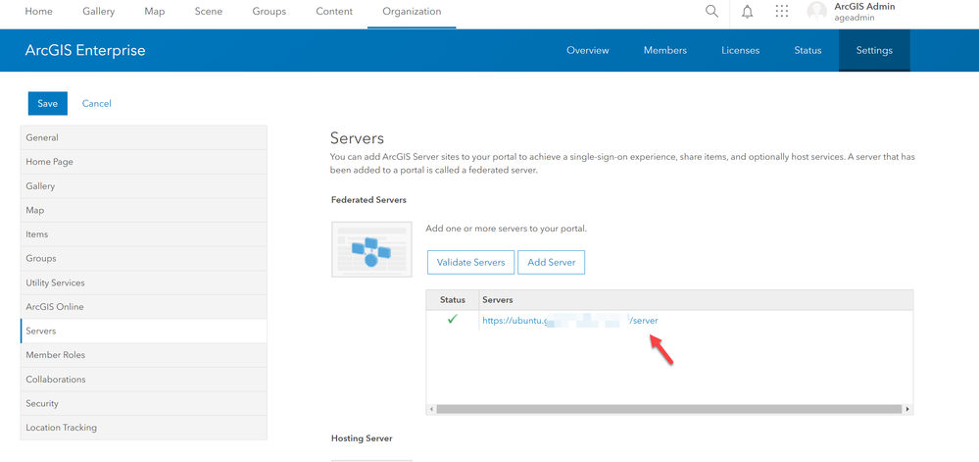
Task: Switch to the Licenses page
Action: (x=741, y=51)
